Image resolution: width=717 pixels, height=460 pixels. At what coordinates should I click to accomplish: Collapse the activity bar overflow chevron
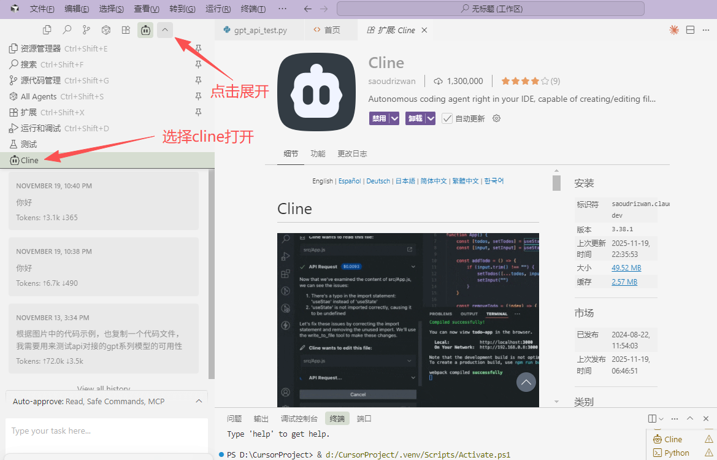(x=165, y=30)
